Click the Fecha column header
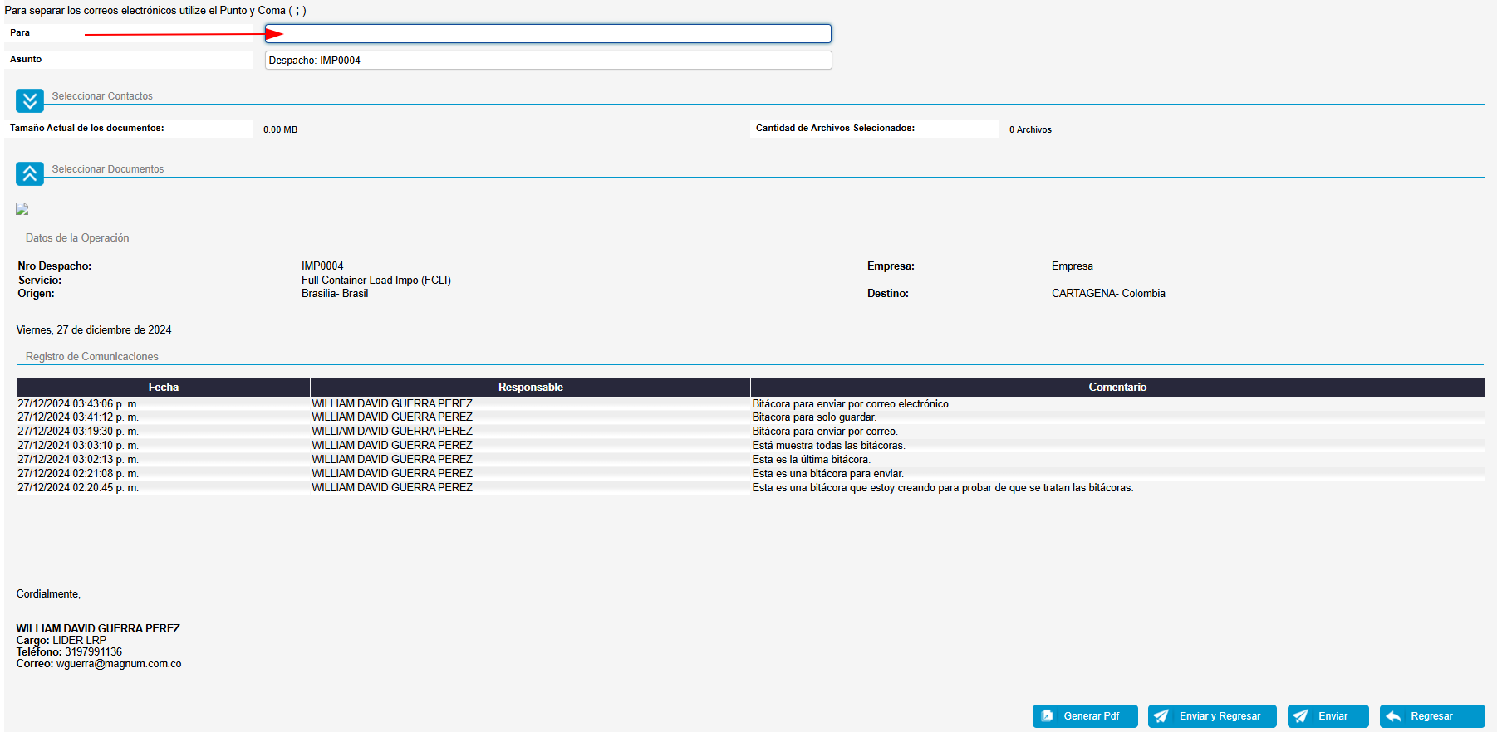This screenshot has width=1507, height=732. point(163,388)
